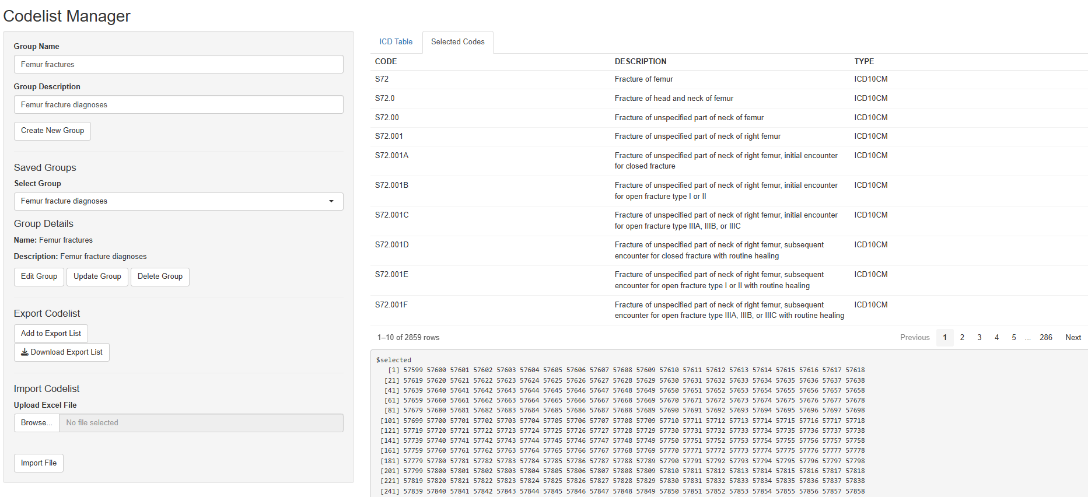Image resolution: width=1088 pixels, height=497 pixels.
Task: Browse for an Excel file to upload
Action: [36, 423]
